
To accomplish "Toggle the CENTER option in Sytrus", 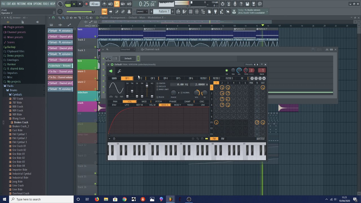I will pyautogui.click(x=161, y=83).
